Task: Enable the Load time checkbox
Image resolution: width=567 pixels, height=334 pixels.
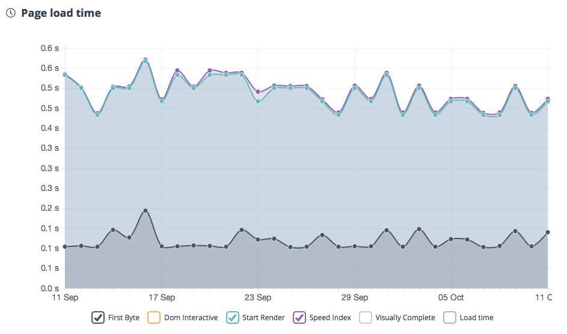Action: click(x=450, y=318)
